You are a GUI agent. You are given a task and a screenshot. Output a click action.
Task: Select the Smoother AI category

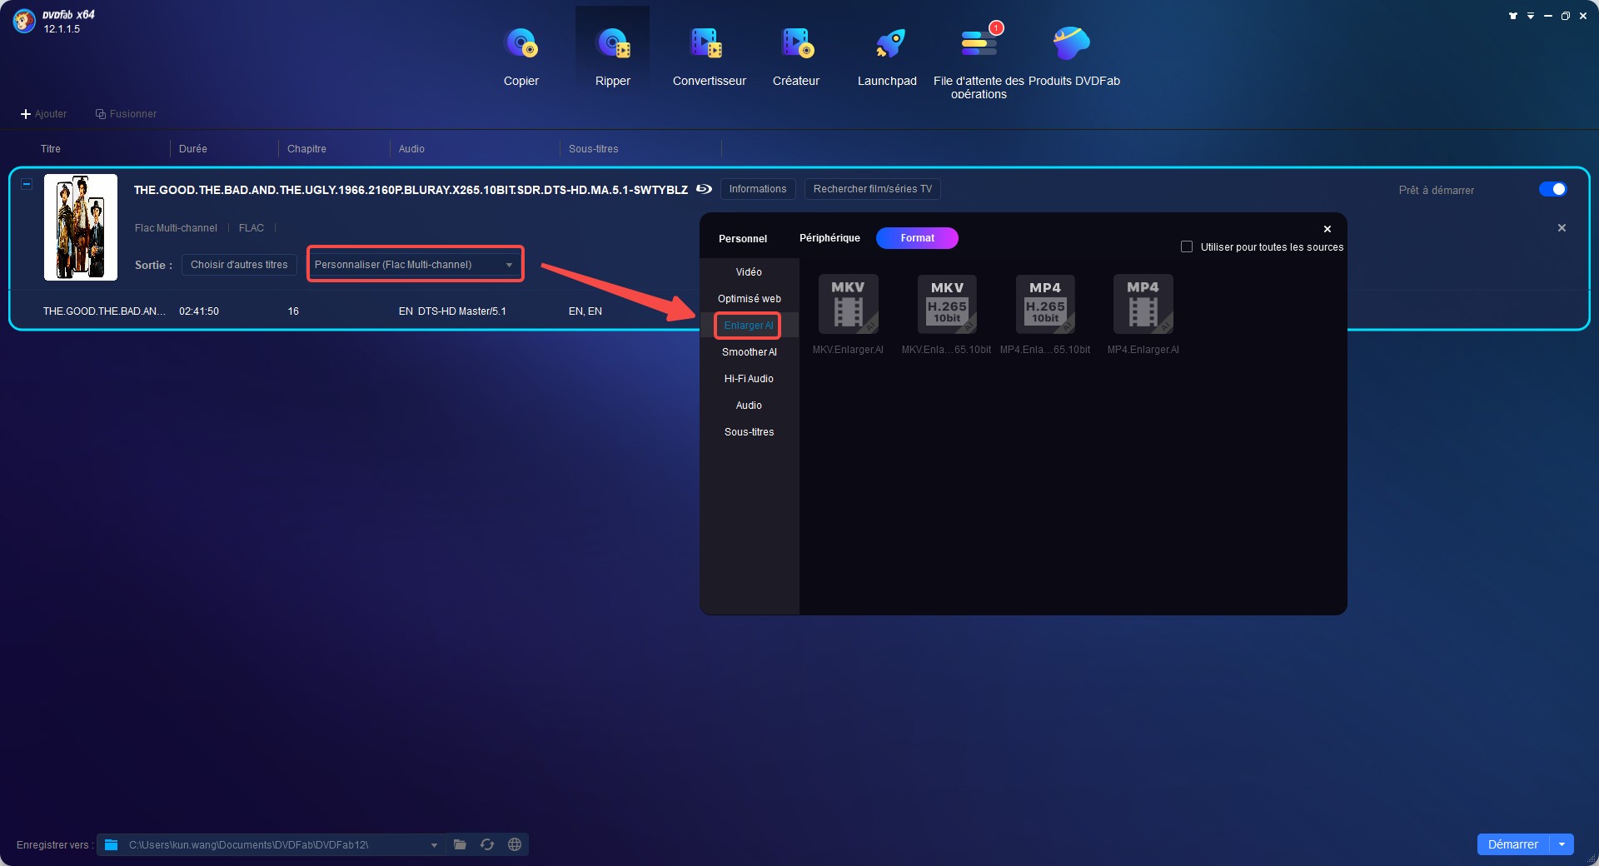(x=749, y=352)
